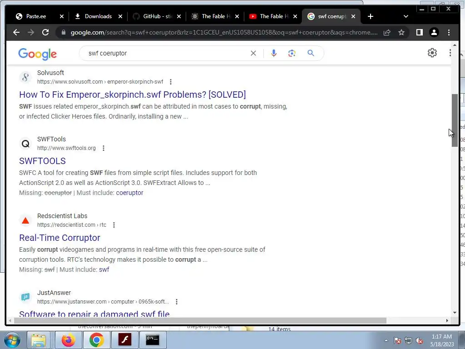Open the Flash Player taskbar icon

[125, 340]
